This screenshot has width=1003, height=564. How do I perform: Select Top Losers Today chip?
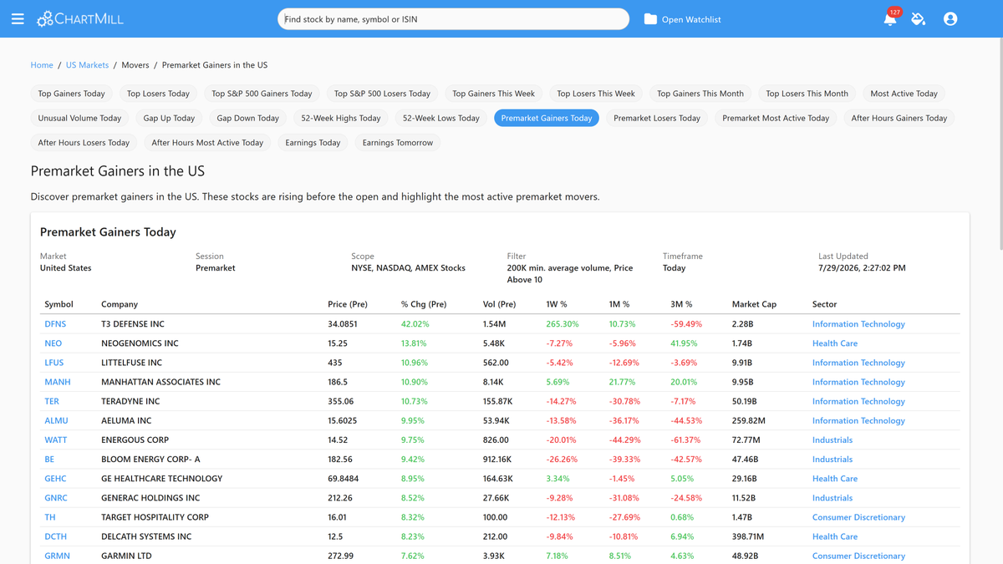pos(158,94)
